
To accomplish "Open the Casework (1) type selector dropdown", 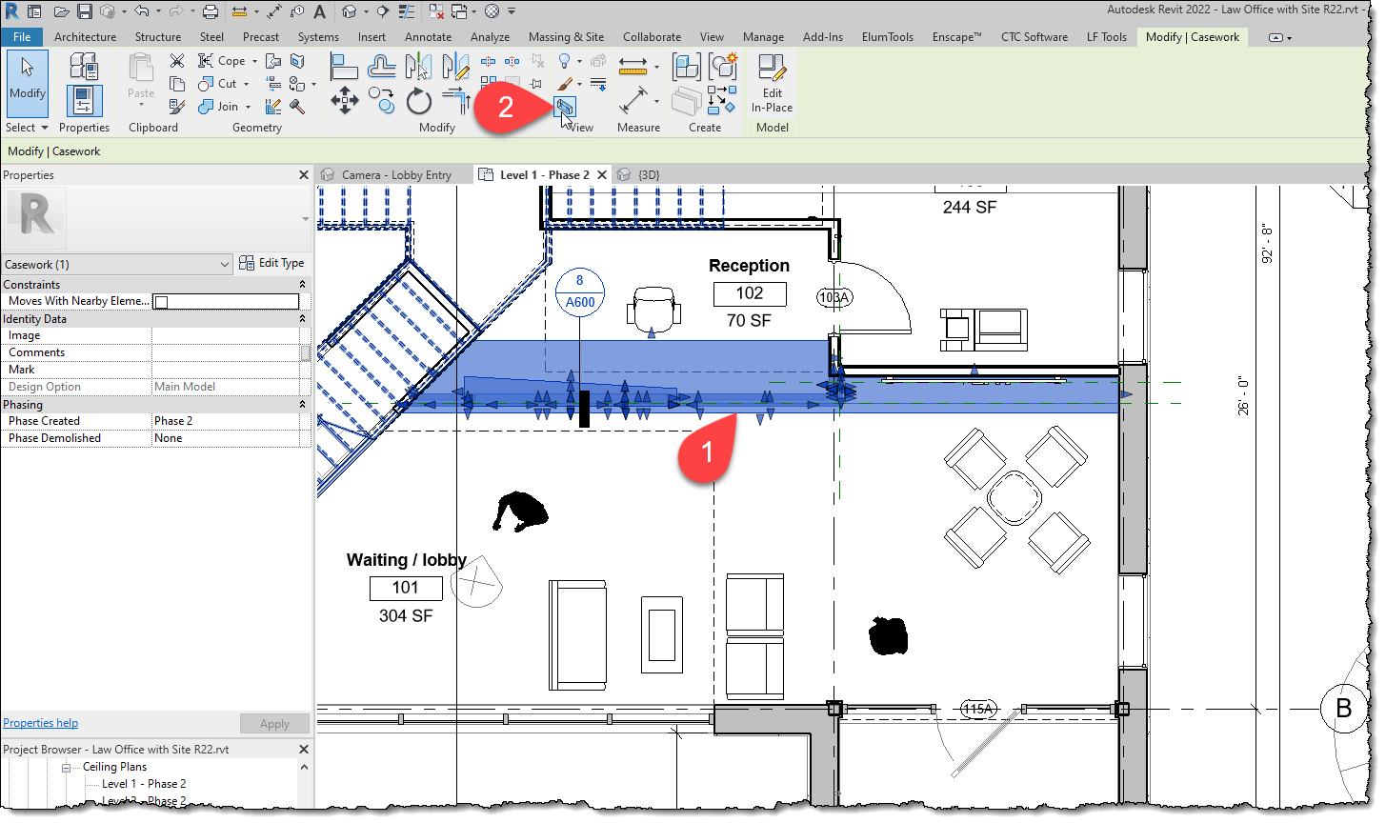I will click(x=226, y=264).
